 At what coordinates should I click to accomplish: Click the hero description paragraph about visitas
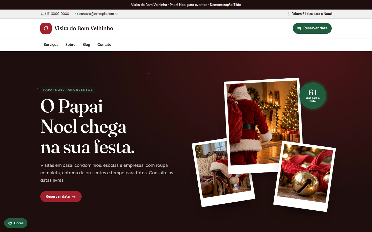[107, 173]
